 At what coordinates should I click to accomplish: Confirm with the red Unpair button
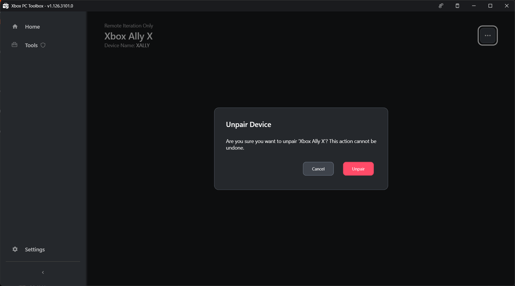pyautogui.click(x=358, y=169)
